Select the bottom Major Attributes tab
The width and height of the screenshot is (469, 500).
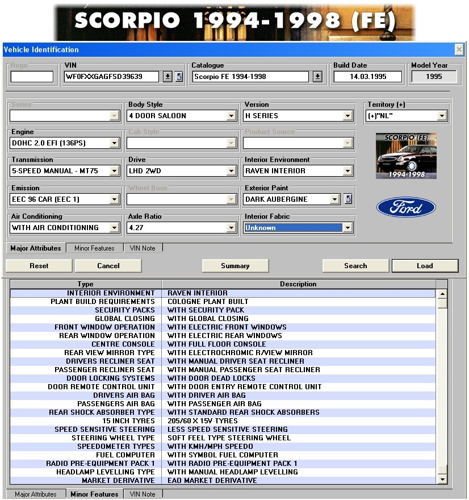36,494
